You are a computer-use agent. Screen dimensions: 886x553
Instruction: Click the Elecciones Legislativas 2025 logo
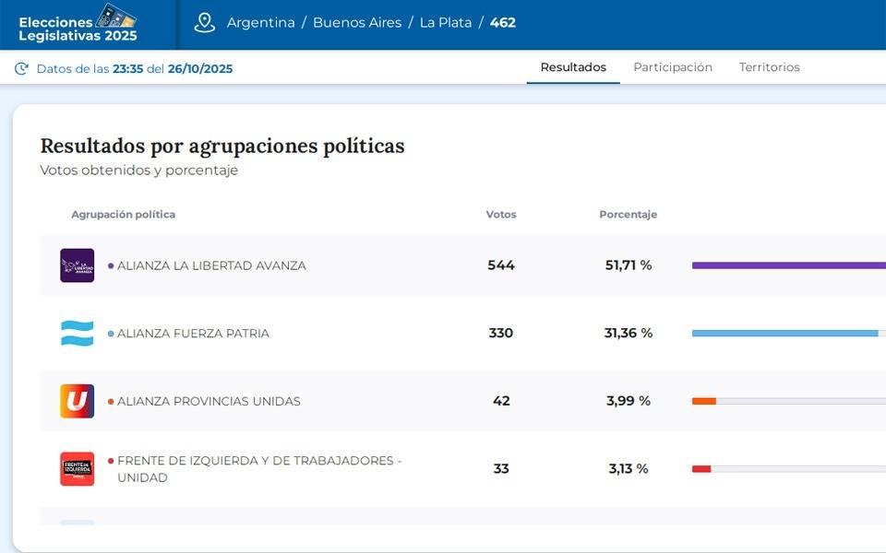pyautogui.click(x=78, y=25)
